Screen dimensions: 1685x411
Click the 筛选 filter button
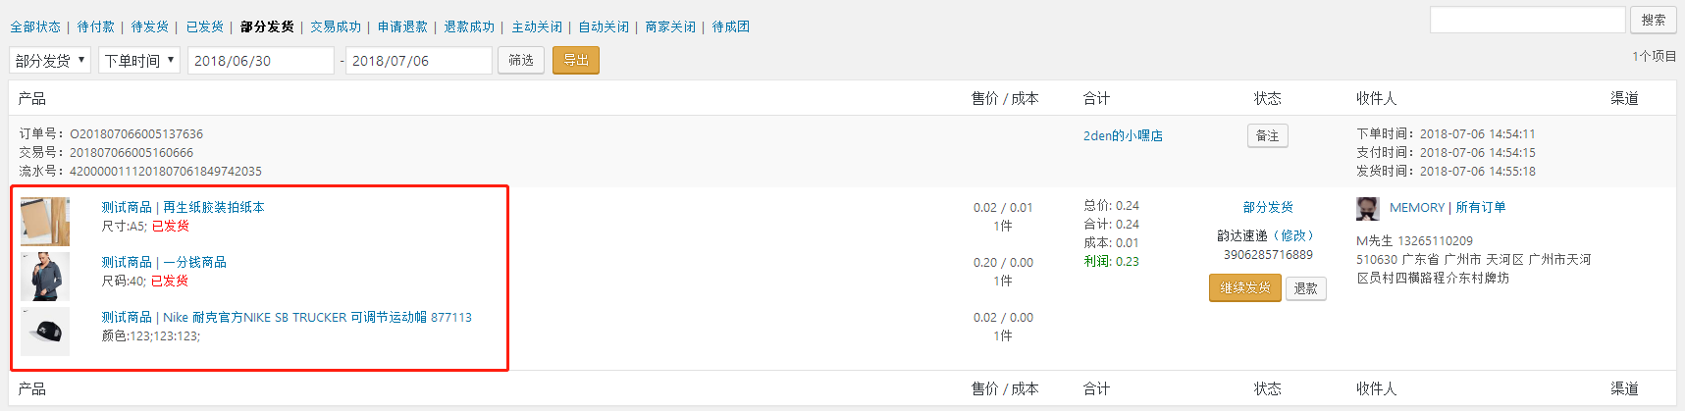(521, 61)
